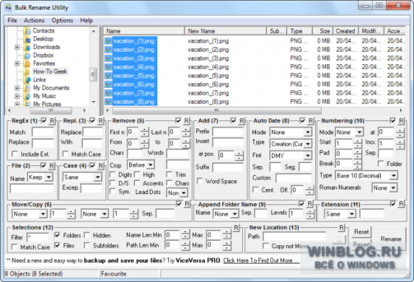414x282 pixels.
Task: Click the Desktop folder icon in tree
Action: 27,39
